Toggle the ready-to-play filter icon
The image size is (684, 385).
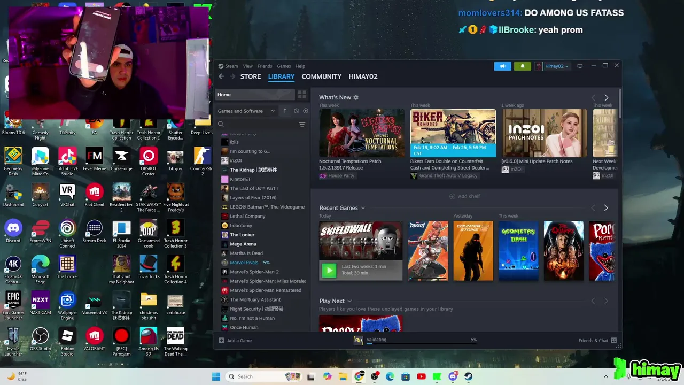306,111
